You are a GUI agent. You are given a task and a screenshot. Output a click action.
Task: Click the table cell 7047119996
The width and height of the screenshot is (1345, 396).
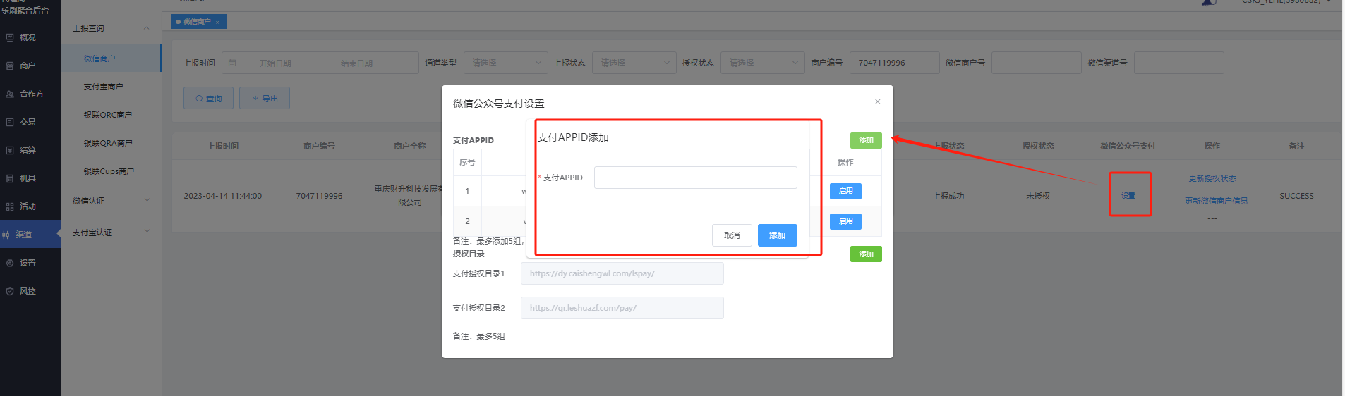pos(320,196)
